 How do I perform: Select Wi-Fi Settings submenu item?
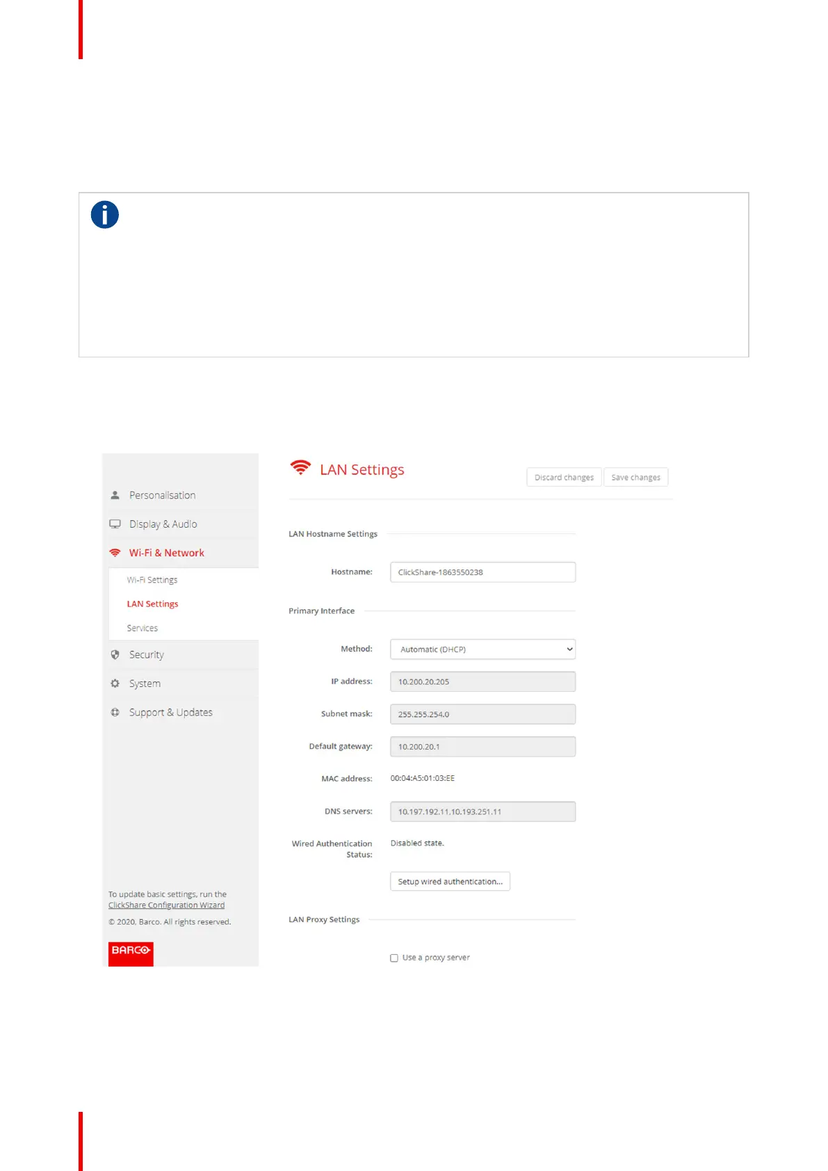152,580
